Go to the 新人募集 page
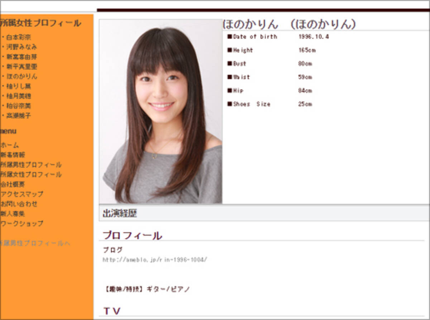Image resolution: width=430 pixels, height=320 pixels. (x=13, y=214)
